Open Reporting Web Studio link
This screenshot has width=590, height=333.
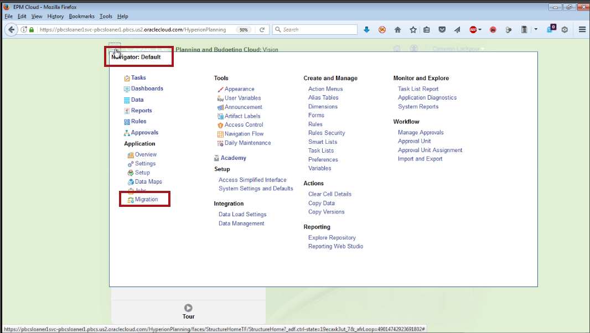pyautogui.click(x=335, y=247)
